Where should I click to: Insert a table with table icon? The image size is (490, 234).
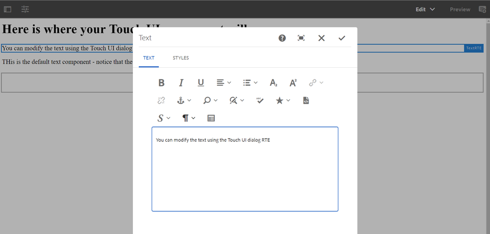point(211,118)
